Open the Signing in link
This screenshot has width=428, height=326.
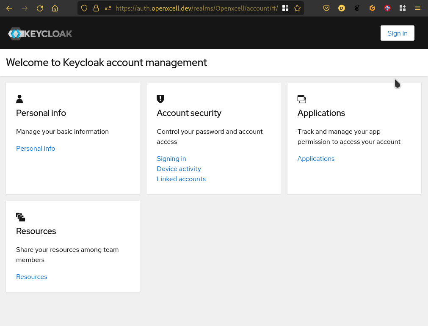click(x=171, y=159)
